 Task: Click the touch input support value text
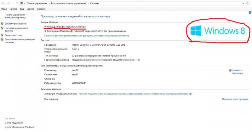tap(106, 60)
